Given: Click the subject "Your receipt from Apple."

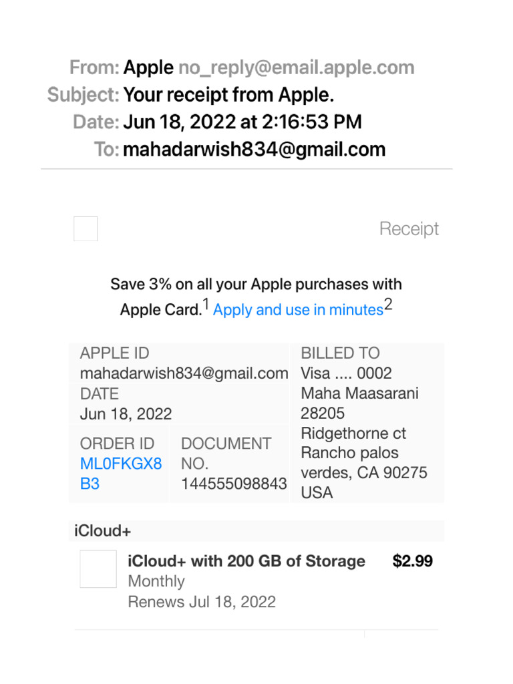Looking at the screenshot, I should [x=228, y=95].
